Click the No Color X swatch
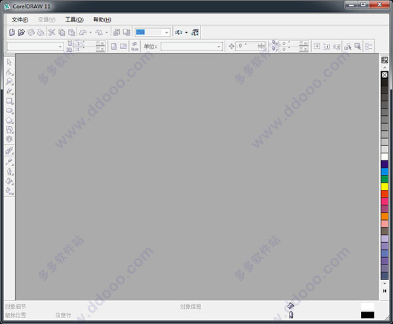The height and width of the screenshot is (324, 393). [x=384, y=75]
